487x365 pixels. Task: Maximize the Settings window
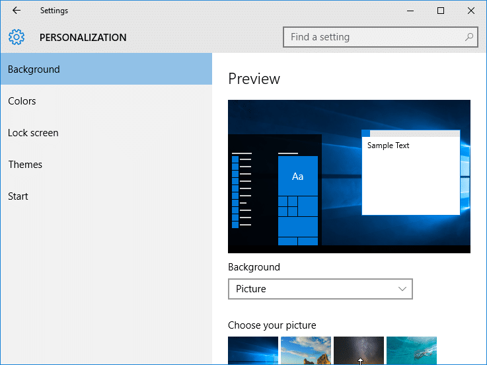click(440, 11)
